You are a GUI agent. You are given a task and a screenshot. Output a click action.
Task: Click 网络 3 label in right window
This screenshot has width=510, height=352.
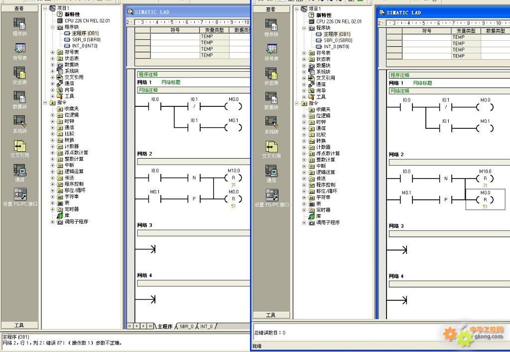point(396,226)
